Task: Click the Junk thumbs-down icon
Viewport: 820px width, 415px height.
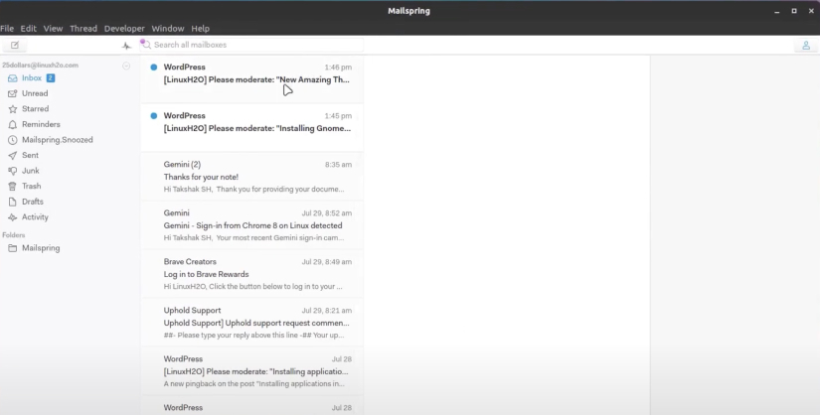Action: coord(13,171)
